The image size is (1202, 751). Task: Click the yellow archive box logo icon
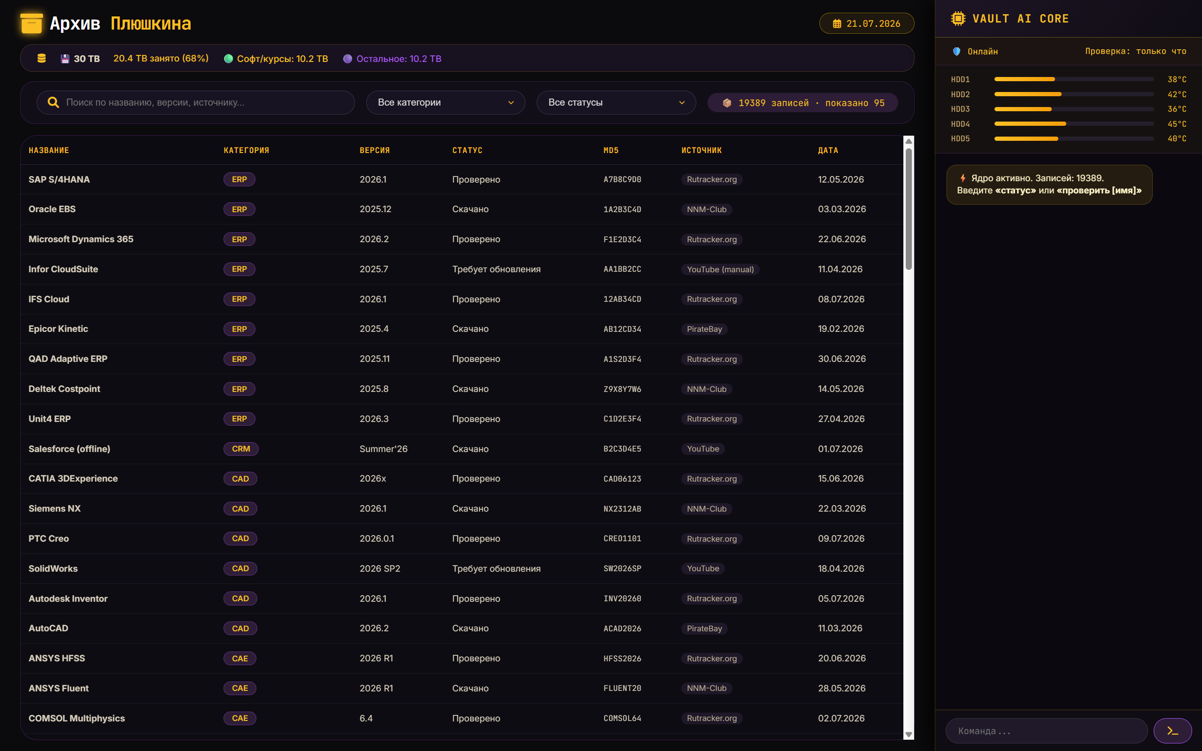point(31,23)
